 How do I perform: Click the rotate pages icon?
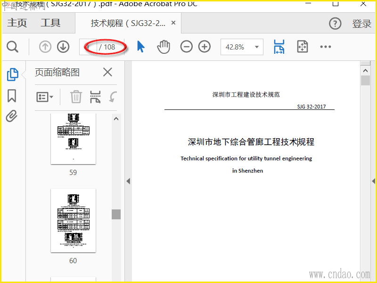[113, 97]
